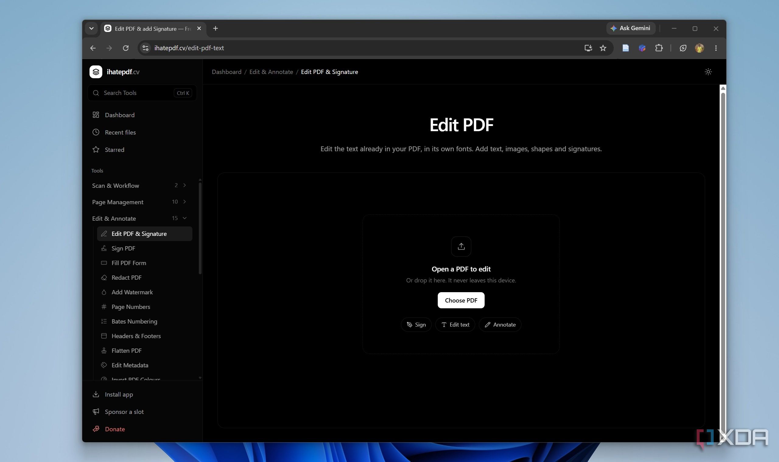
Task: Click the Ask Gemini button
Action: (630, 28)
